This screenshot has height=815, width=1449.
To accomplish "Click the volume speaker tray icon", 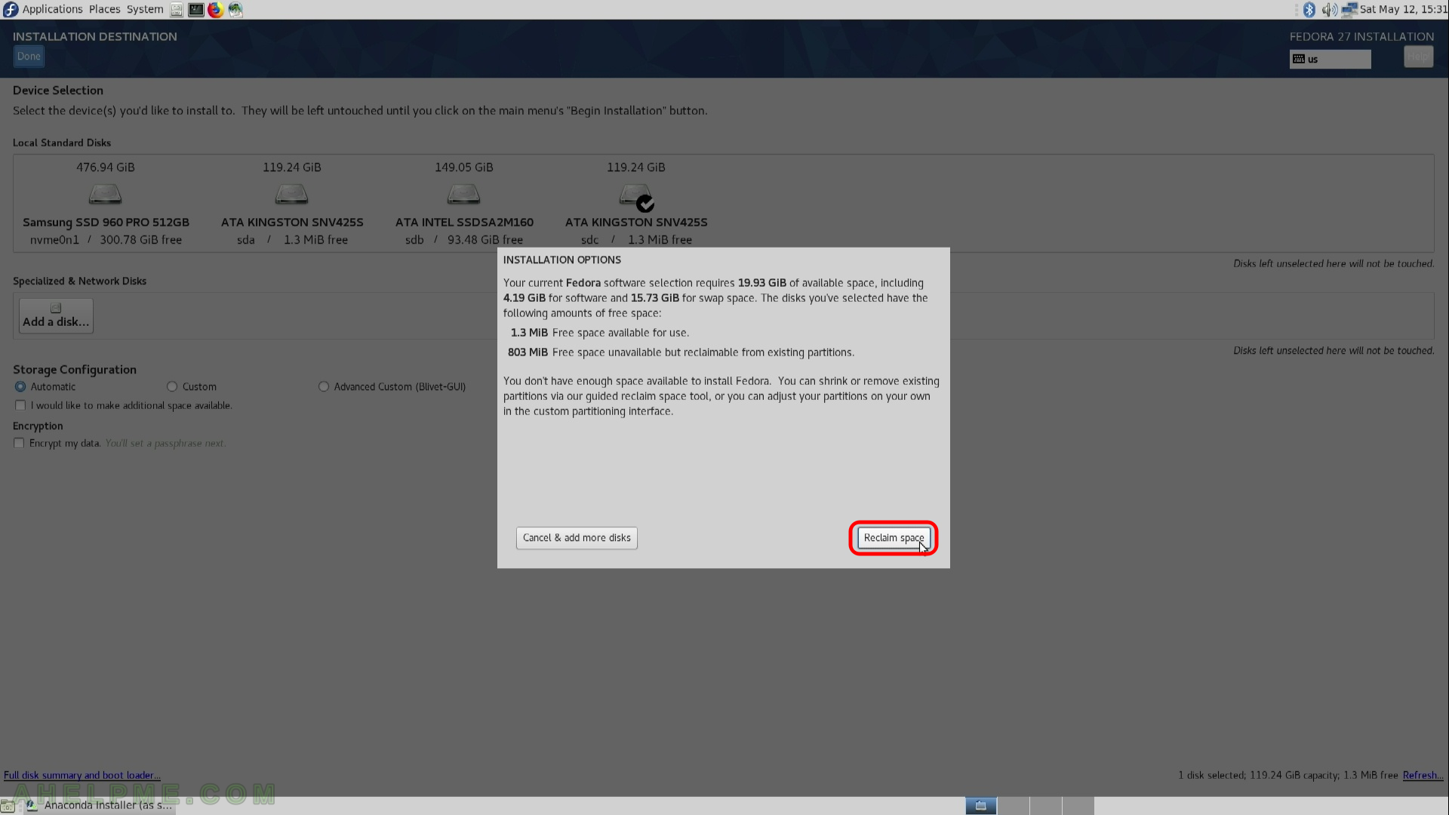I will [1329, 9].
